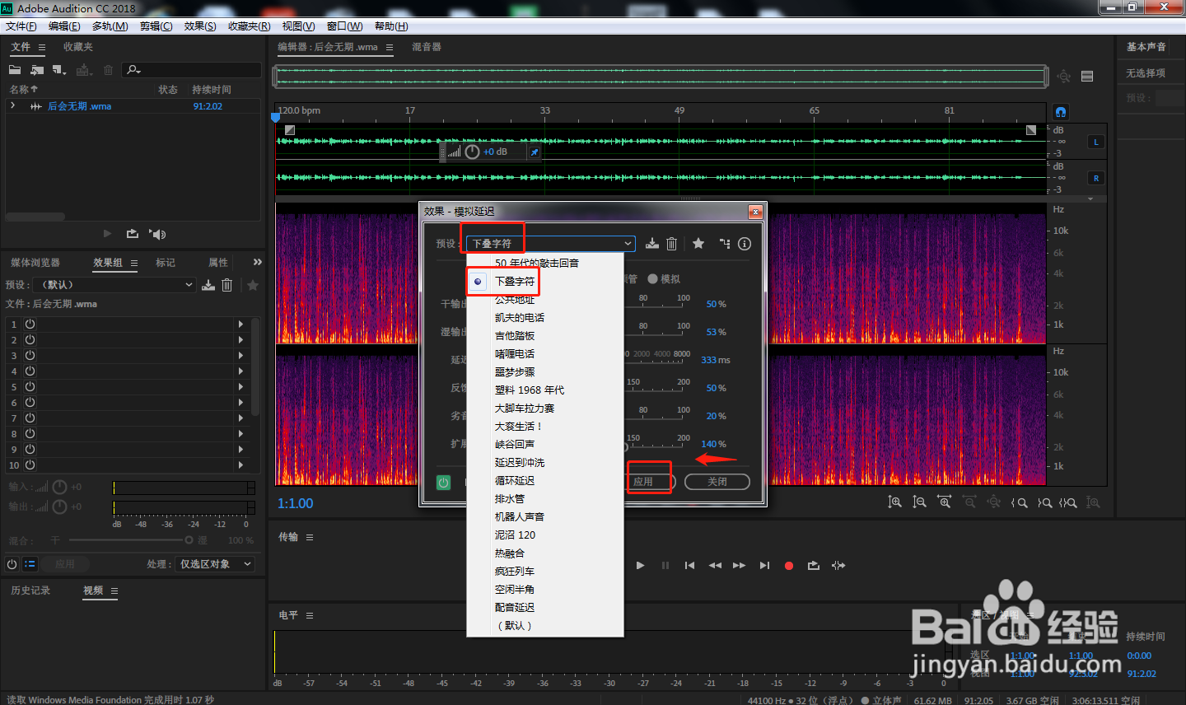1186x705 pixels.
Task: Click the HUD volume knob +0 dB
Action: click(473, 152)
